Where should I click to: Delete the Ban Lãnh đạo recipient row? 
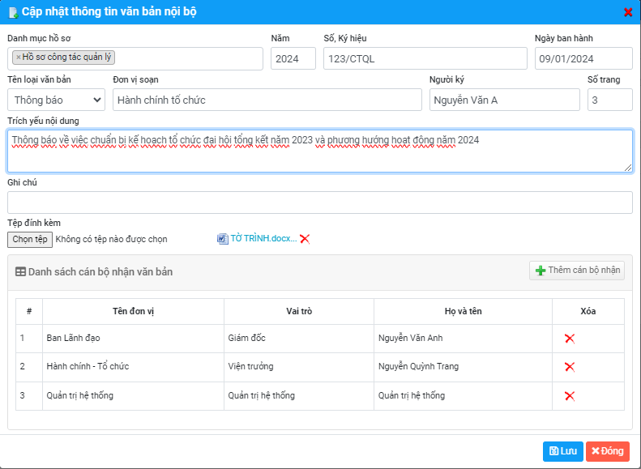click(570, 338)
